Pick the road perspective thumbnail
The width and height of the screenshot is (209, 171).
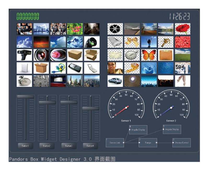(x=132, y=29)
